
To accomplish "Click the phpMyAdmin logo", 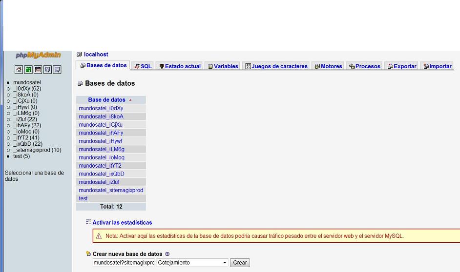I will pos(38,55).
